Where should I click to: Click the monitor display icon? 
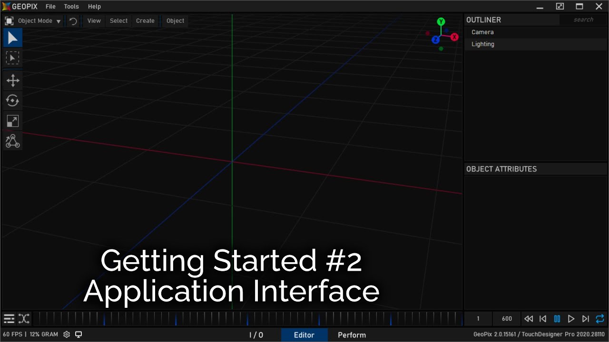click(79, 334)
